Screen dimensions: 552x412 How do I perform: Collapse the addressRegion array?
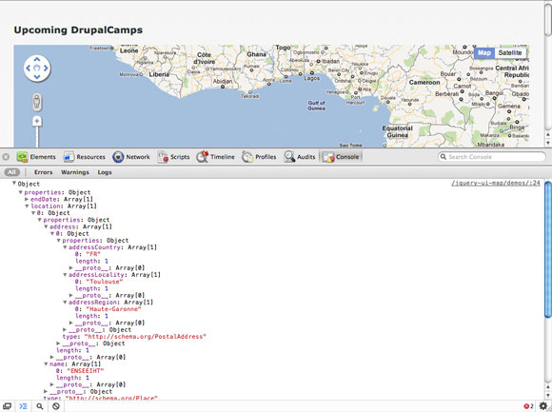65,303
